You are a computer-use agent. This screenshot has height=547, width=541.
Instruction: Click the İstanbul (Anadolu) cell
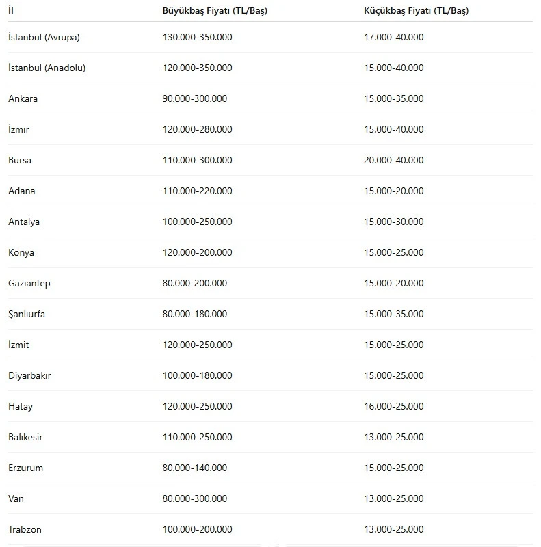point(47,68)
